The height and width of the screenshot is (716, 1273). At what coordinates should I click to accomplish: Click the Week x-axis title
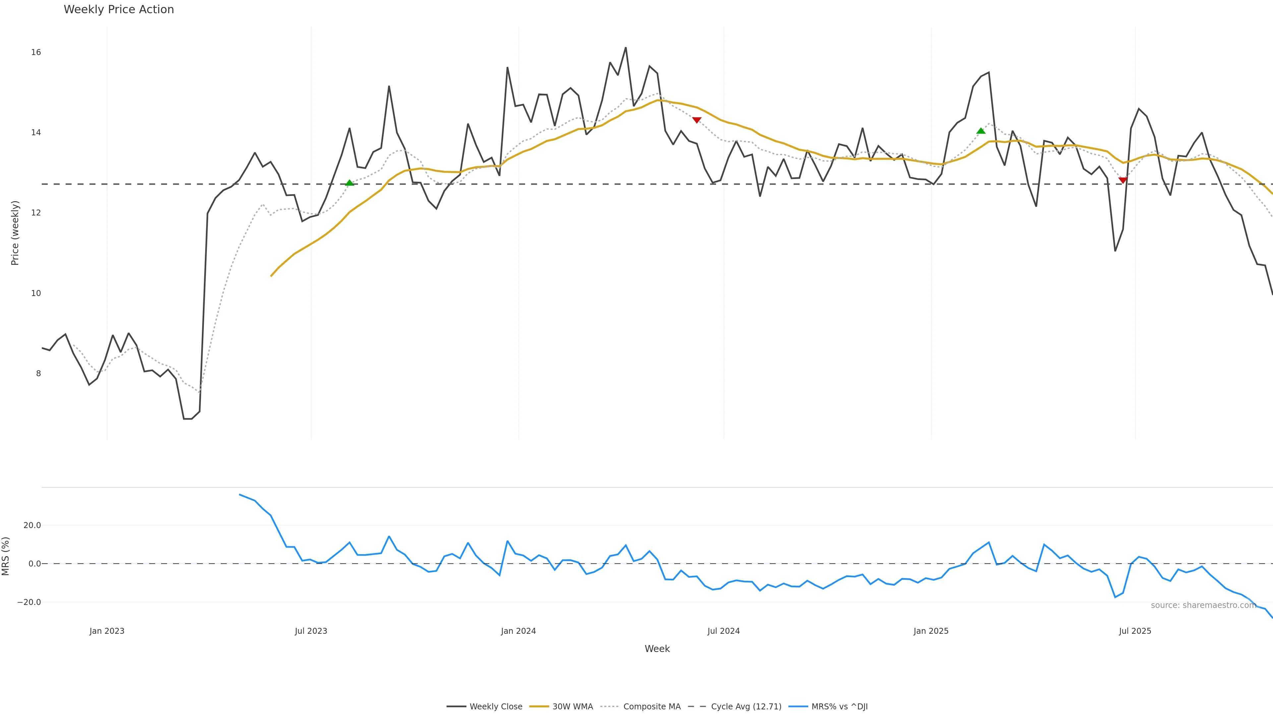[657, 649]
